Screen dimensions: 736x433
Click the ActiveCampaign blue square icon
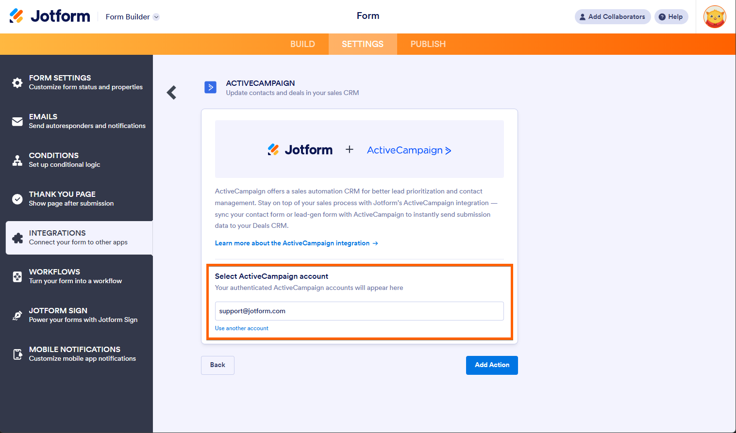(x=210, y=87)
